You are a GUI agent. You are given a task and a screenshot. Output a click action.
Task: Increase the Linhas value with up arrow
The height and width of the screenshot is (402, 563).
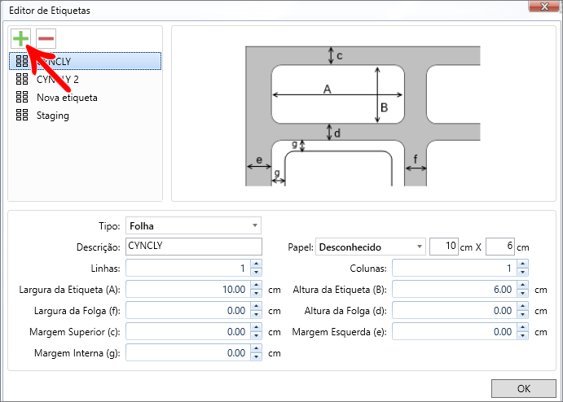tap(256, 264)
